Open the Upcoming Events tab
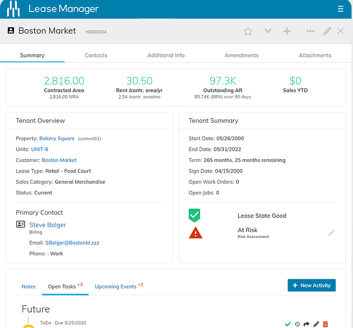 click(119, 286)
